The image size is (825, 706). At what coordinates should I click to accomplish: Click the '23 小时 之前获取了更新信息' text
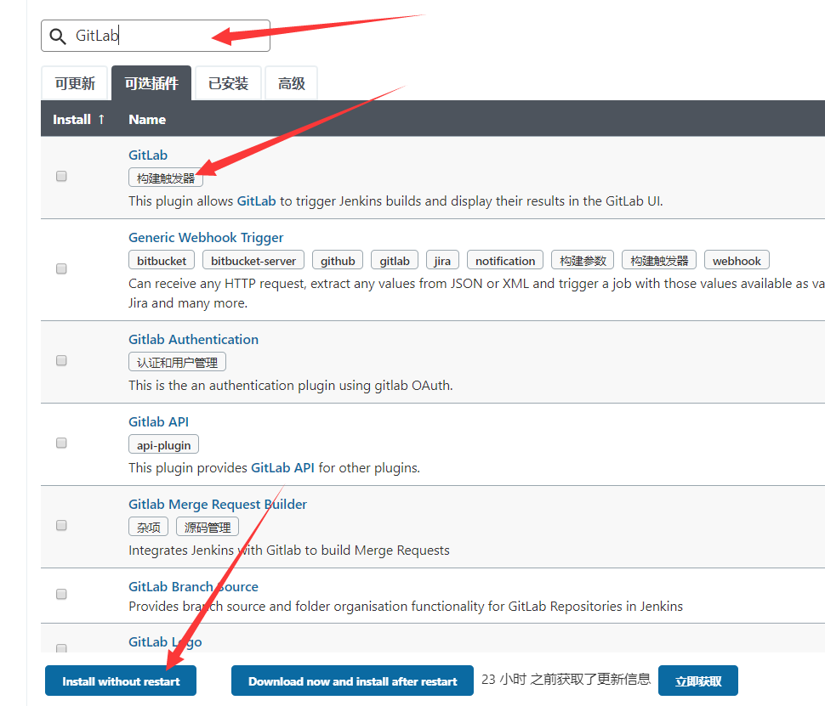(566, 679)
